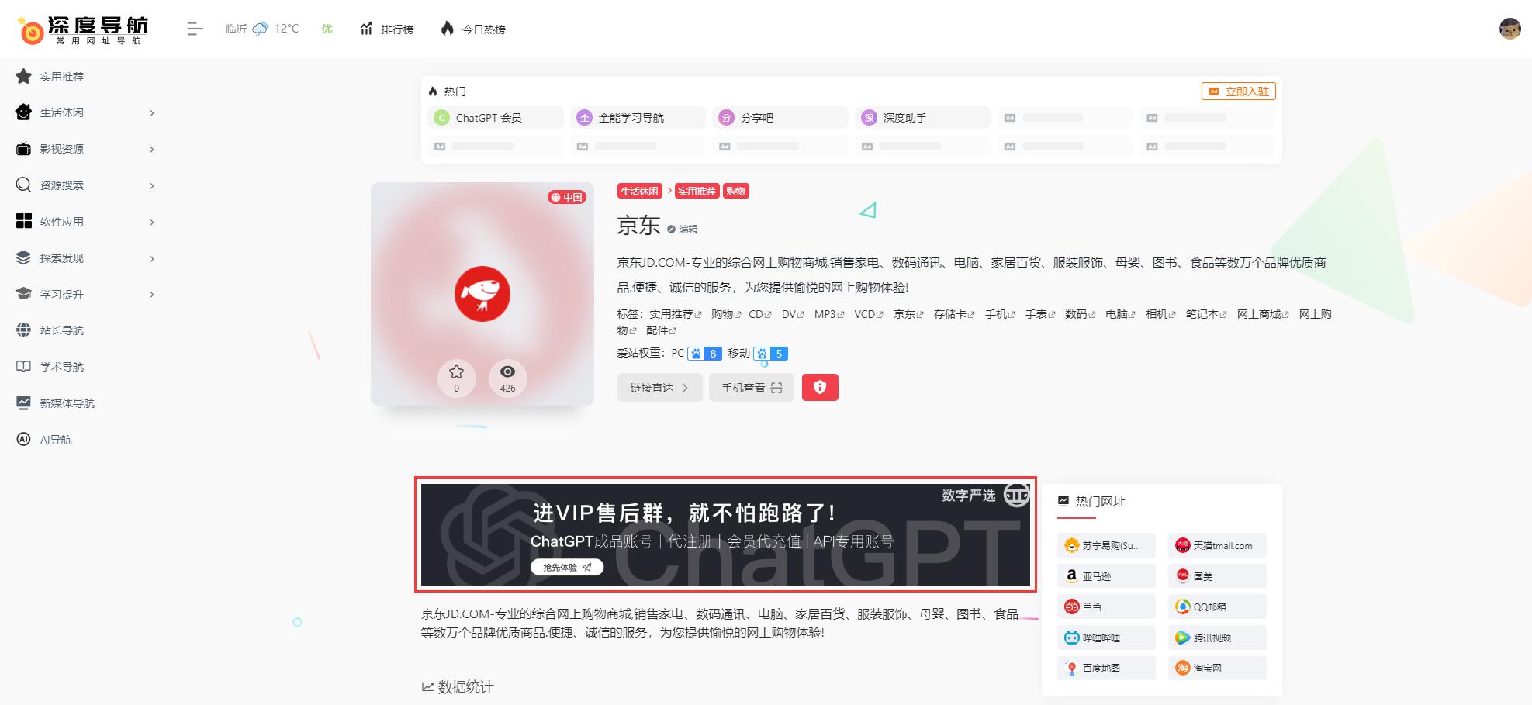Toggle the sidebar collapse menu icon
The width and height of the screenshot is (1532, 705).
coord(195,29)
